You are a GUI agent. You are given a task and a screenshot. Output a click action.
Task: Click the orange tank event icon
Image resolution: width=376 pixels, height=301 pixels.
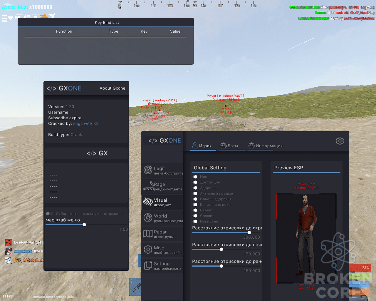pos(44,16)
